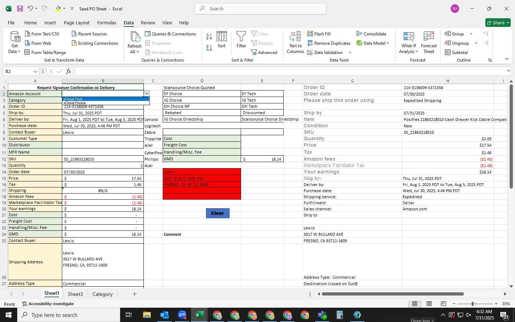Sort A to Z ascending
The image size is (515, 322).
point(209,36)
